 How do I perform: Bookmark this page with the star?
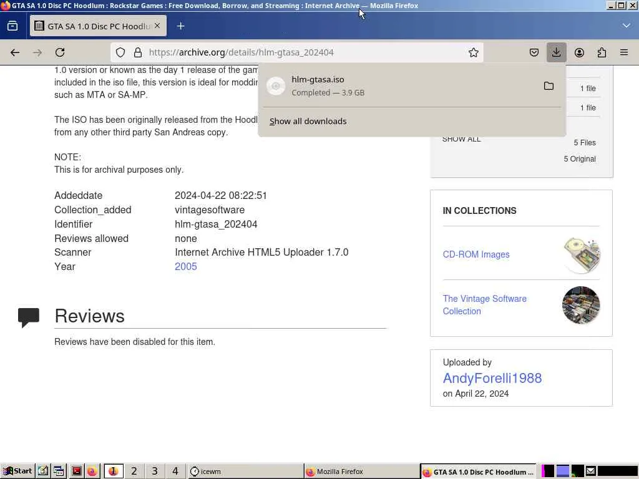(x=473, y=52)
